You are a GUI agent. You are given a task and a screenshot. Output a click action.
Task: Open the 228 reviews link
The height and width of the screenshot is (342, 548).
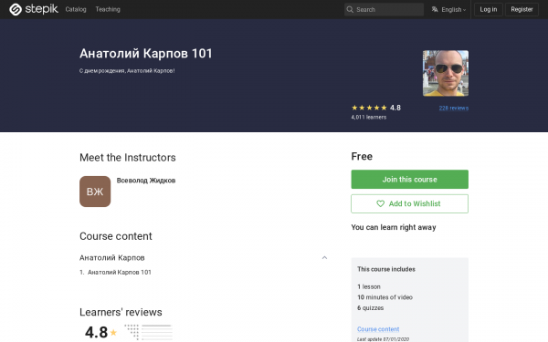454,109
